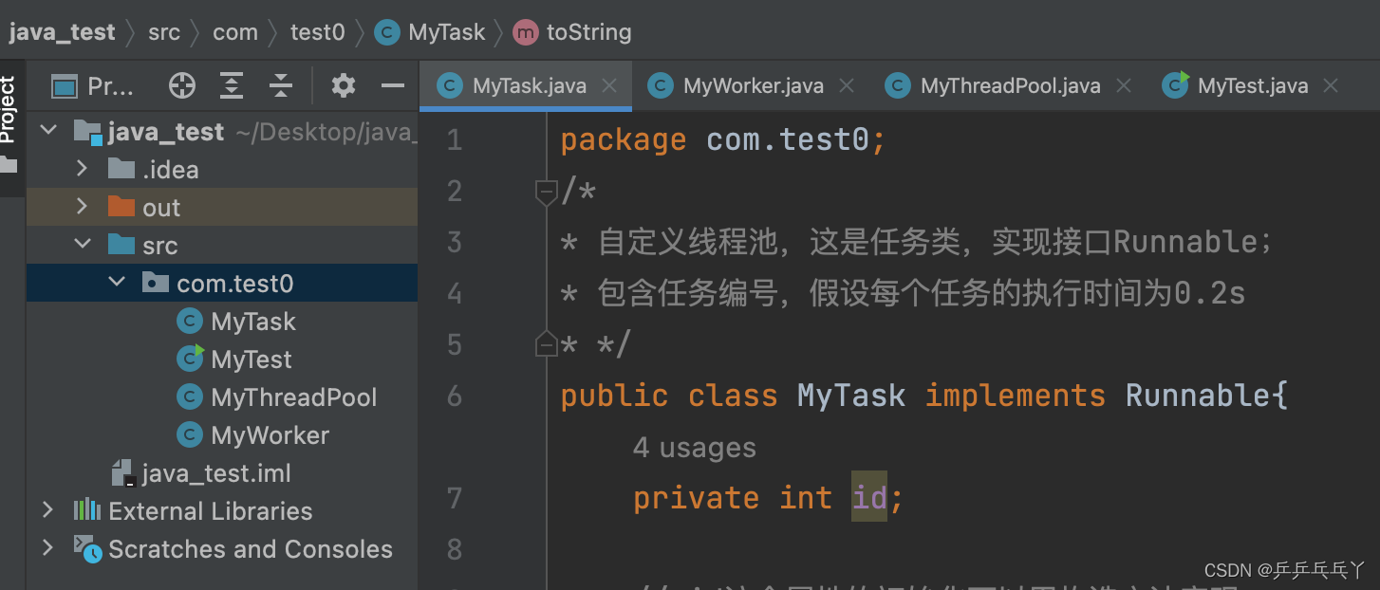Collapse the comment block fold marker at line 2
Viewport: 1380px width, 590px height.
[546, 191]
